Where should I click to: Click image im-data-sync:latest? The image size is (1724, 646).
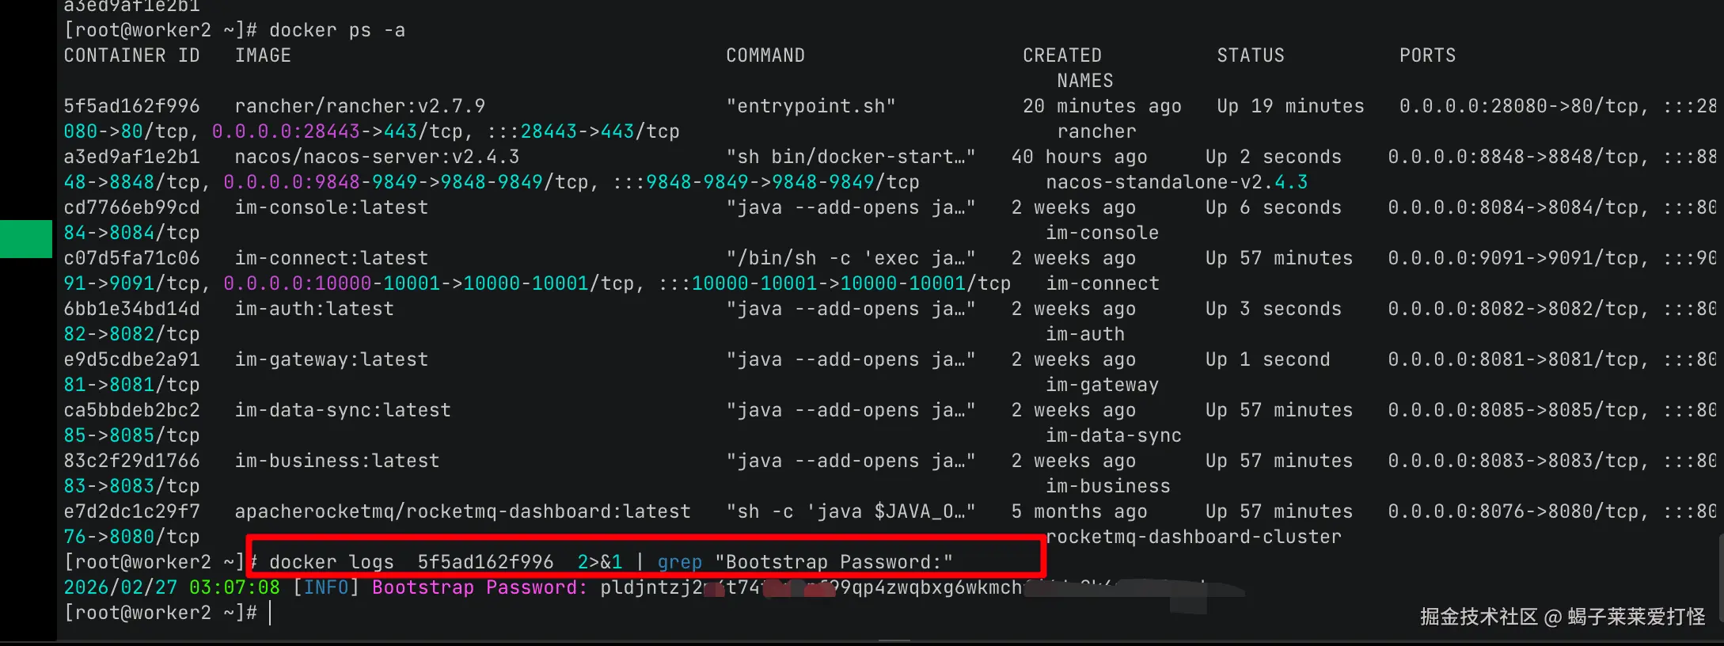(343, 410)
